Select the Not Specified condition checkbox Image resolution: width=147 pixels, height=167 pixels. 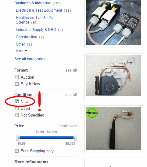click(x=16, y=115)
